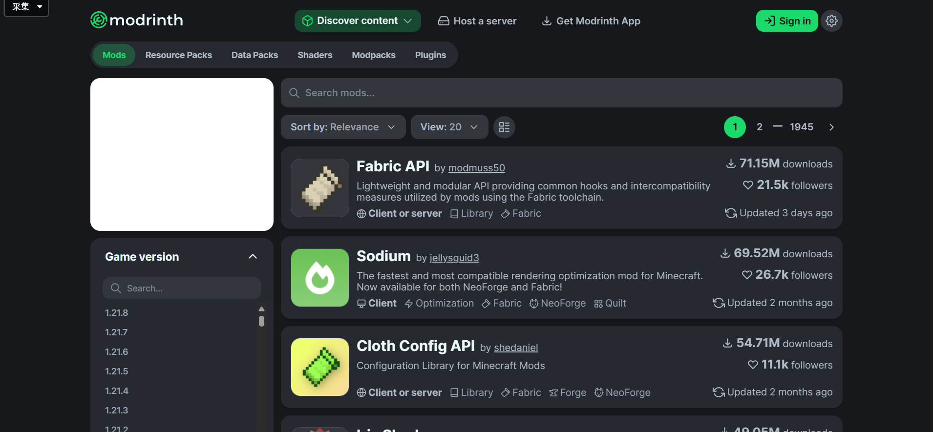Switch to Shaders tab
Viewport: 933px width, 432px height.
click(x=315, y=55)
